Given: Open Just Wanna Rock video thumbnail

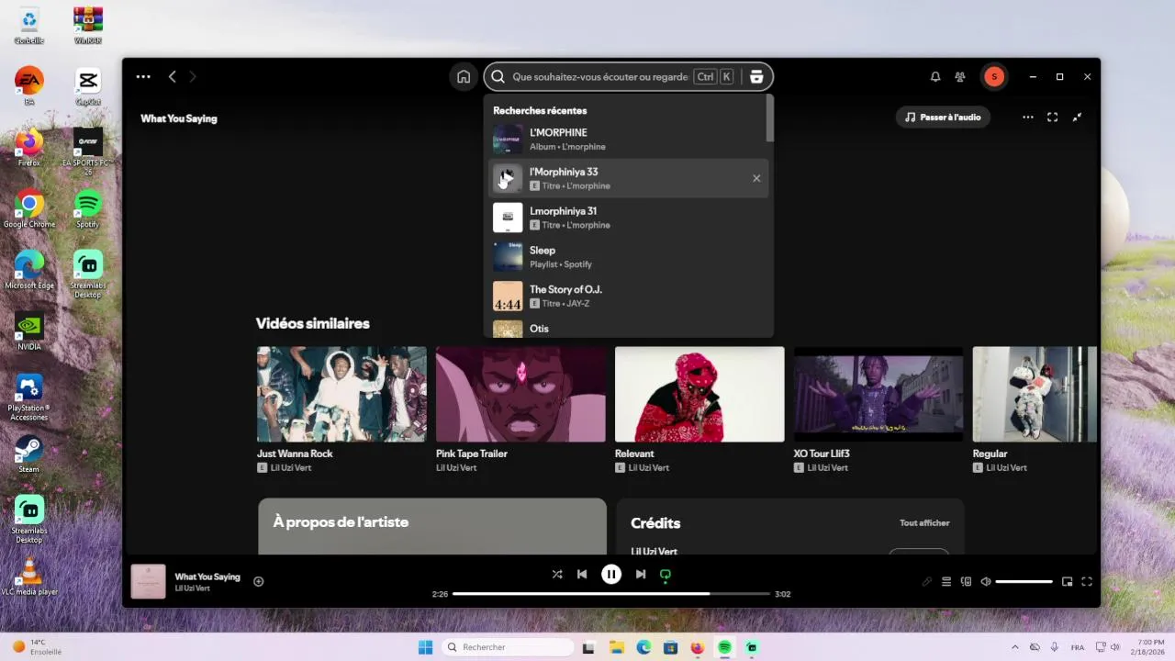Looking at the screenshot, I should tap(341, 394).
